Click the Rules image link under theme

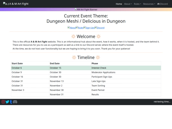click(x=80, y=28)
